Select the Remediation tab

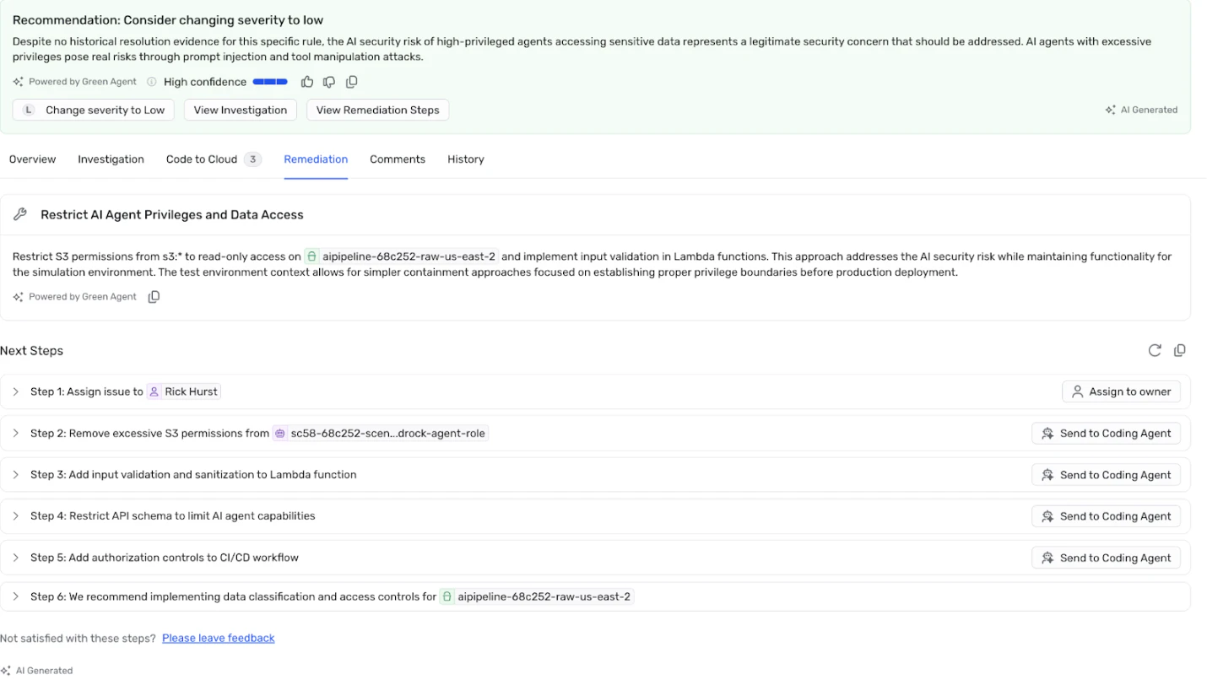316,159
